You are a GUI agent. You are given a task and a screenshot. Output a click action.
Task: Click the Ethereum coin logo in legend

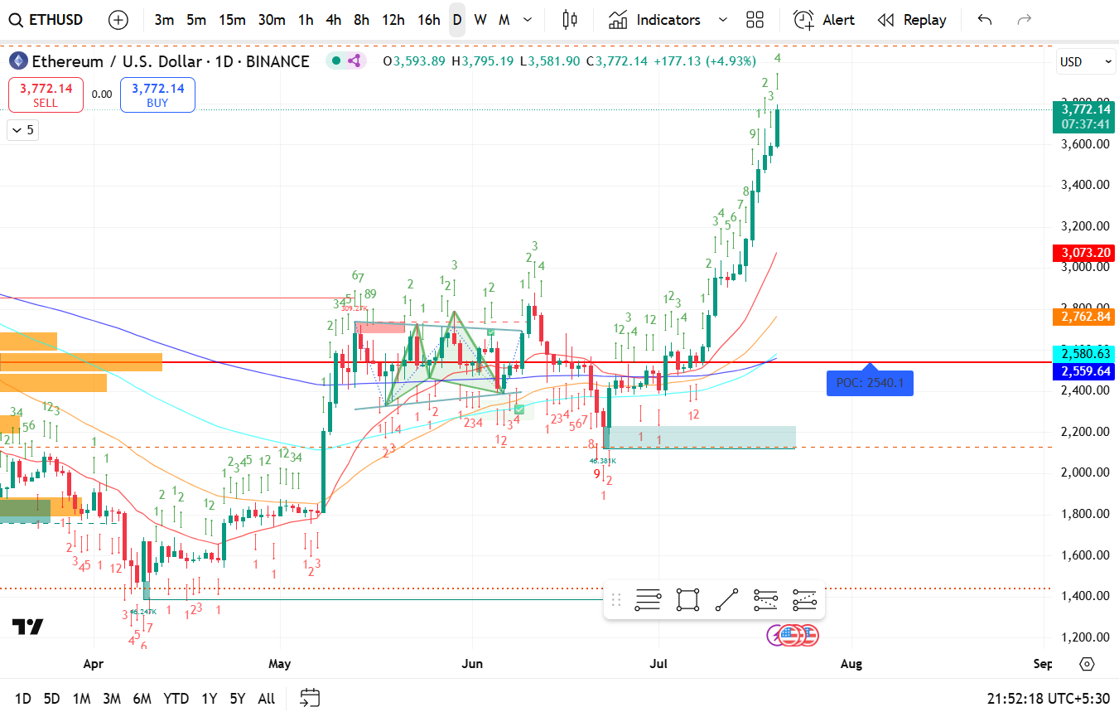18,61
